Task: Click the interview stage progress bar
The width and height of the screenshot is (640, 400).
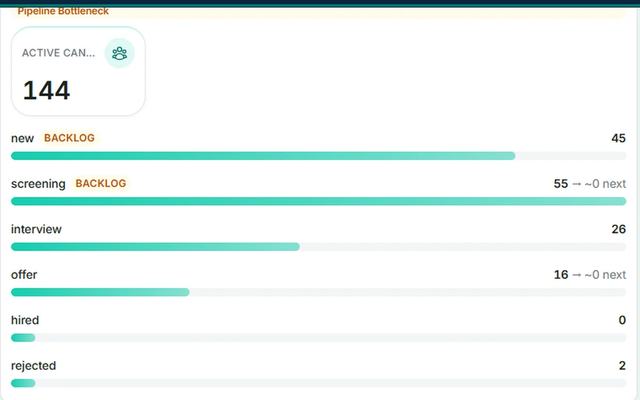Action: (x=319, y=247)
